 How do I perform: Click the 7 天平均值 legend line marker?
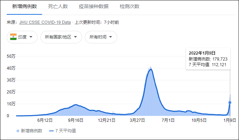(52, 131)
